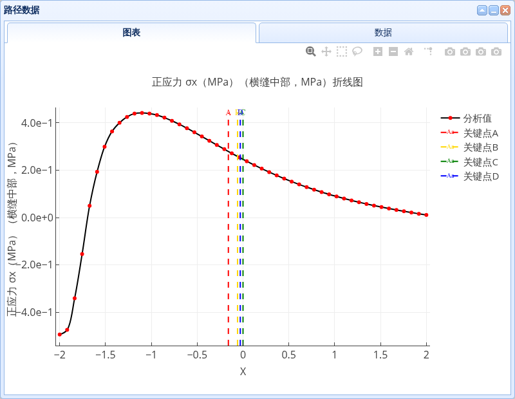Viewport: 515px width, 399px height.
Task: Click the y-axis tick label 2.0e−1
Action: click(x=37, y=170)
